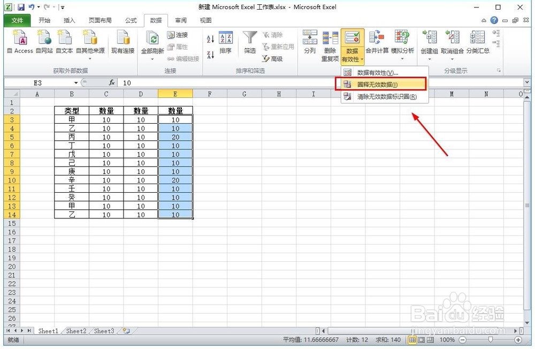This screenshot has width=535, height=349.
Task: Click the 100% zoom level
Action: coord(447,340)
